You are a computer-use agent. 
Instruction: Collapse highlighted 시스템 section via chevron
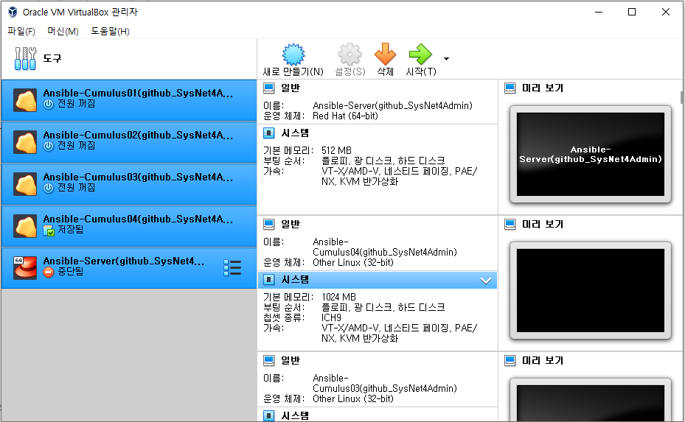(x=486, y=280)
